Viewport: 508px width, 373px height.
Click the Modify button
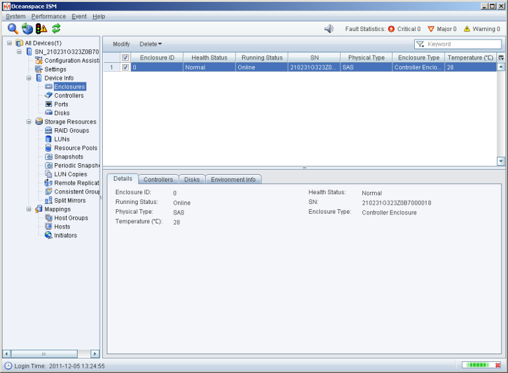coord(121,44)
